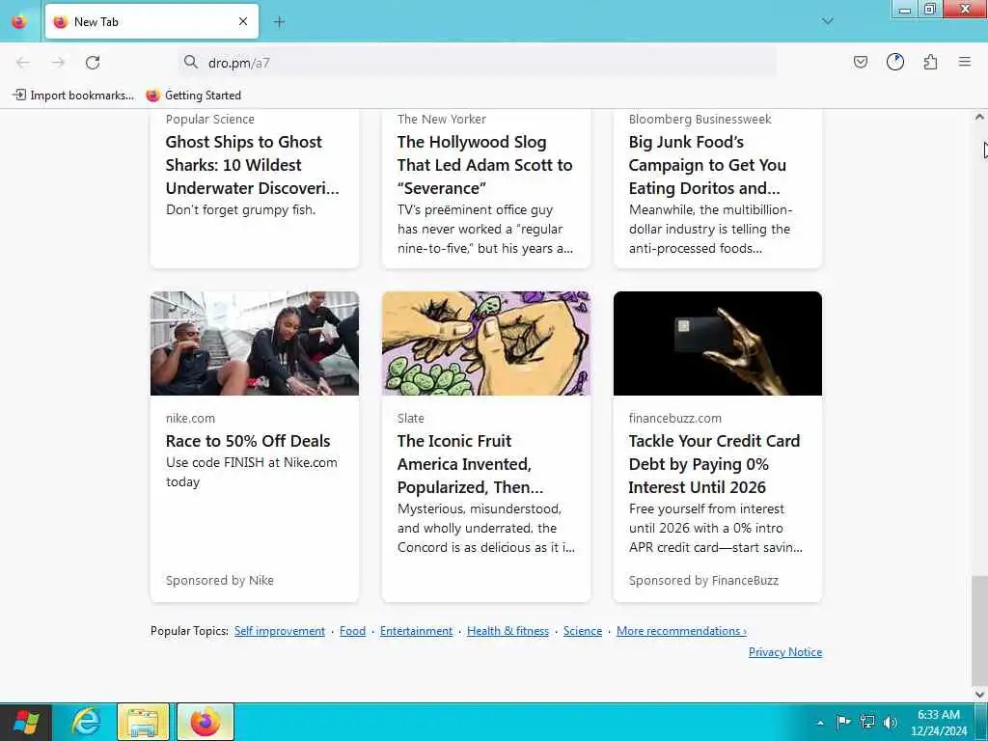
Task: Click The New Yorker source label
Action: coord(442,119)
